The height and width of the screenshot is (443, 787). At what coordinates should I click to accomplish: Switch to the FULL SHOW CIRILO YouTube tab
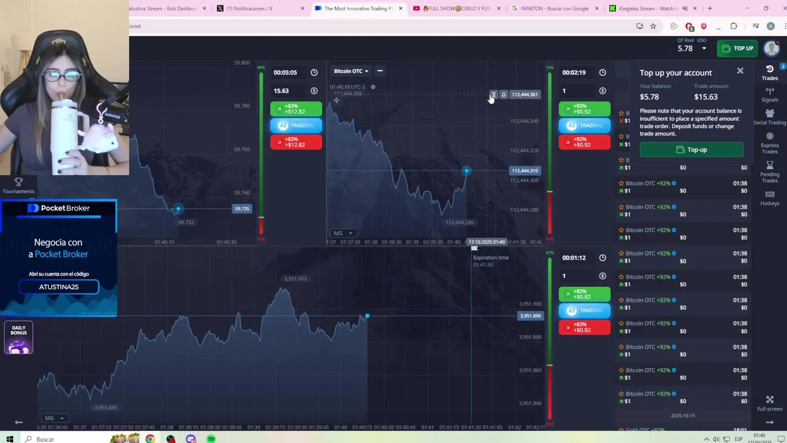[457, 9]
